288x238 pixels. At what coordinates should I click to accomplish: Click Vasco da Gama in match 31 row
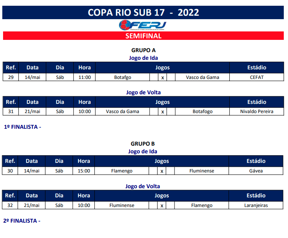tap(122, 112)
